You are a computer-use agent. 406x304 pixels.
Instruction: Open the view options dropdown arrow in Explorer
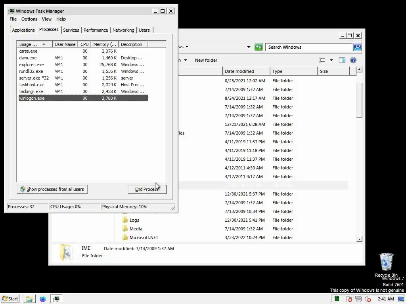click(331, 60)
